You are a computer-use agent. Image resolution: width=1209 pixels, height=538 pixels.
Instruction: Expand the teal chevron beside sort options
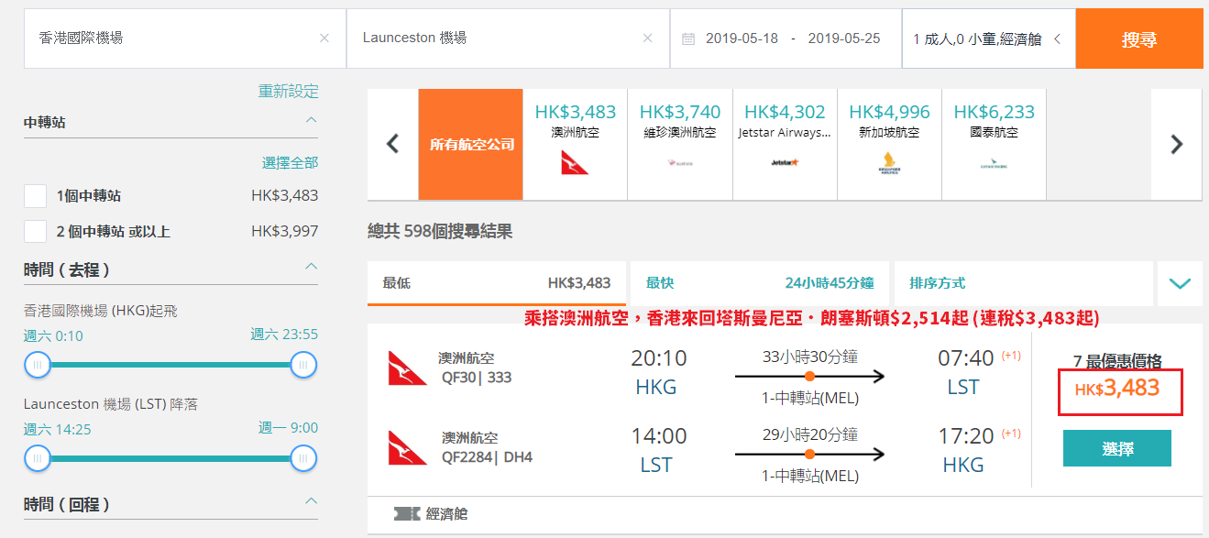coord(1180,283)
